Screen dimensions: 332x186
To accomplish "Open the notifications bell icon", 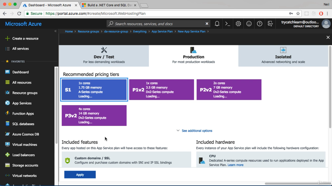I will [x=217, y=24].
